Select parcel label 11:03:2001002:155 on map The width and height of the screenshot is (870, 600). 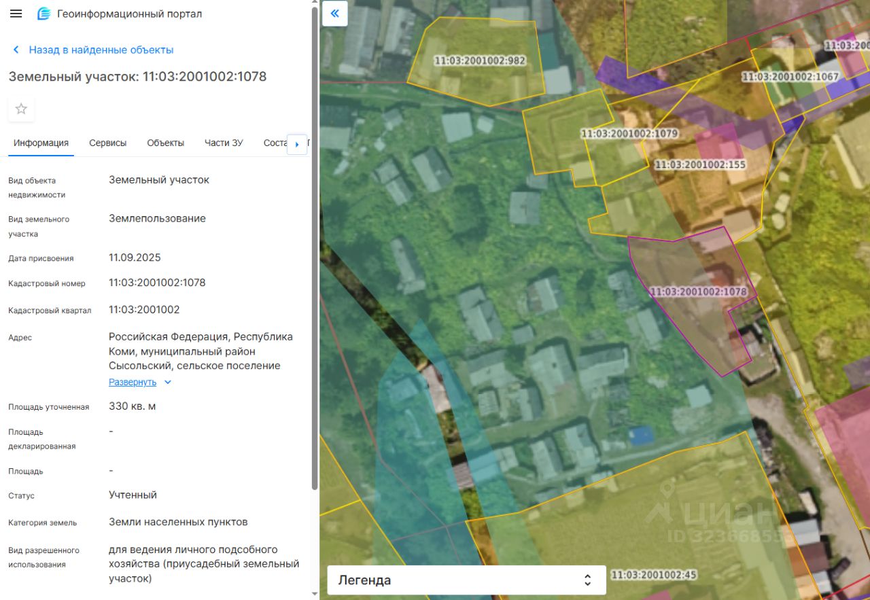coord(700,164)
